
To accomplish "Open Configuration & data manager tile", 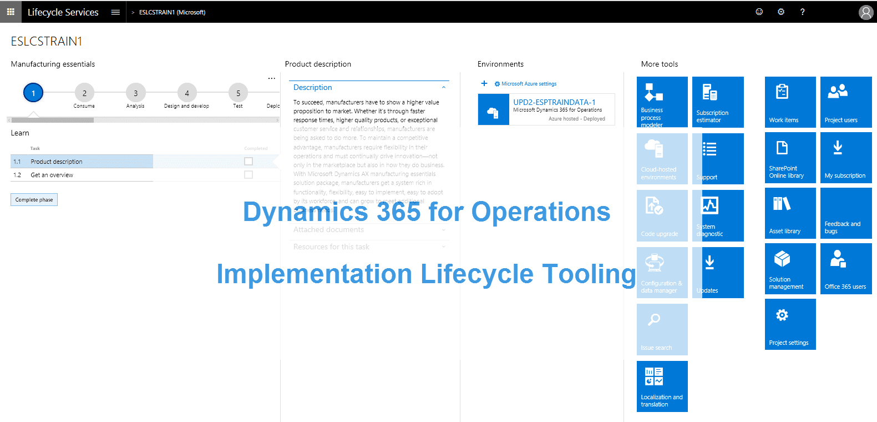I will click(x=662, y=273).
